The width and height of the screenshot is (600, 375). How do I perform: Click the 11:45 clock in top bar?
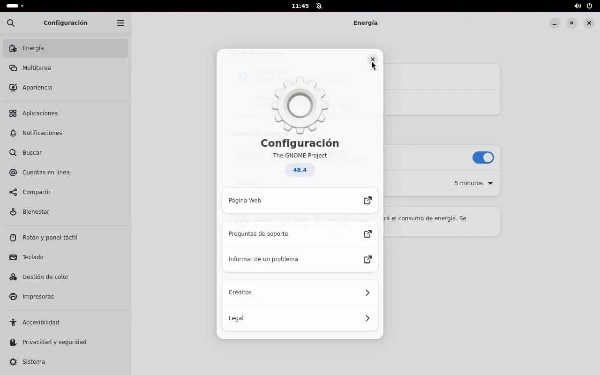tap(300, 6)
